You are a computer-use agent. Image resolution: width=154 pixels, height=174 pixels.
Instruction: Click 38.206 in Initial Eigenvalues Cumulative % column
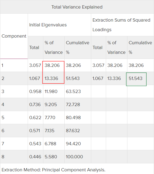[x=73, y=65]
